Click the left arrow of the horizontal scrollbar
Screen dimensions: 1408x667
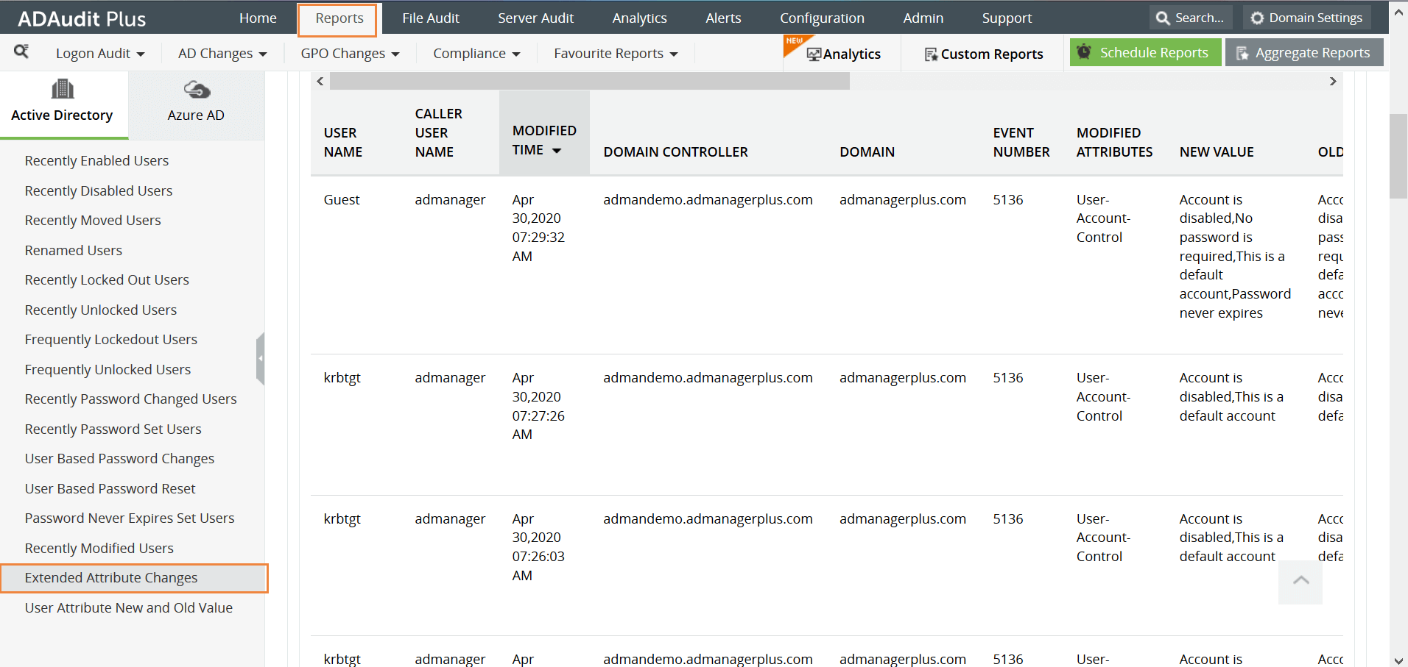[320, 82]
